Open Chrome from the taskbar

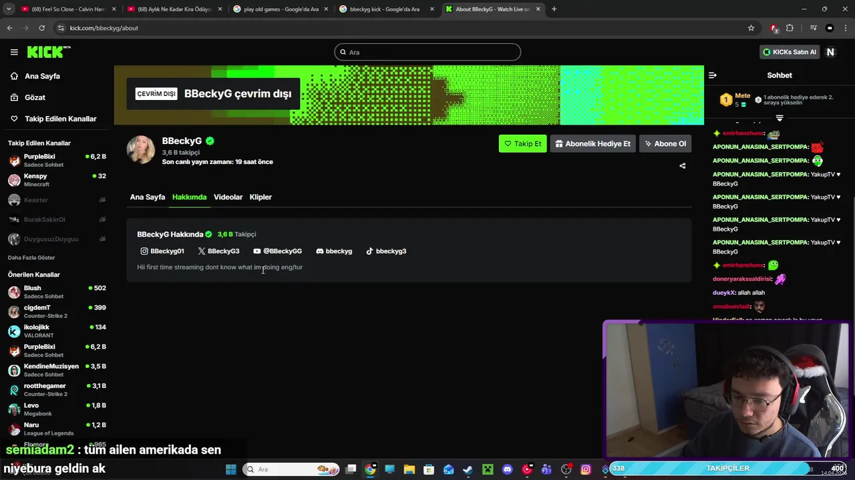(x=370, y=469)
